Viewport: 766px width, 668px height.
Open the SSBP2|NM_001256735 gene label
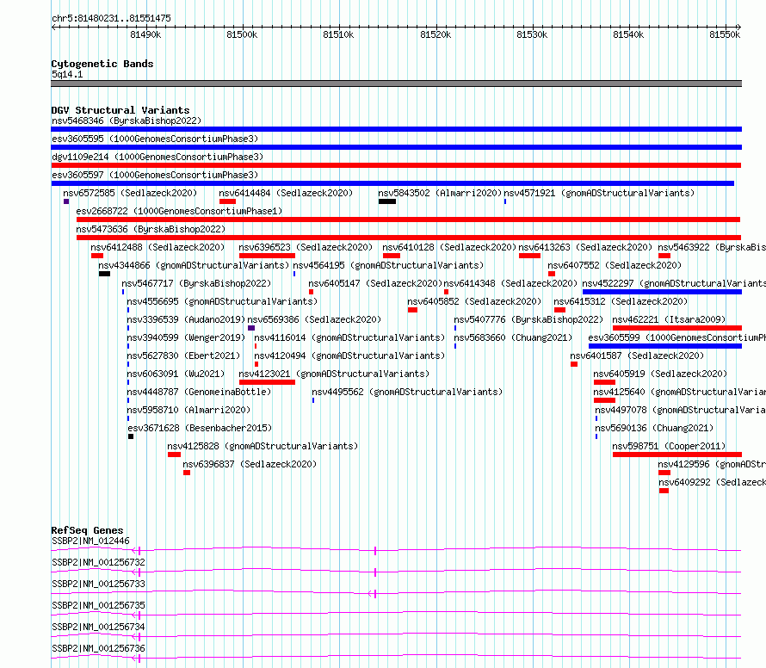pyautogui.click(x=98, y=605)
